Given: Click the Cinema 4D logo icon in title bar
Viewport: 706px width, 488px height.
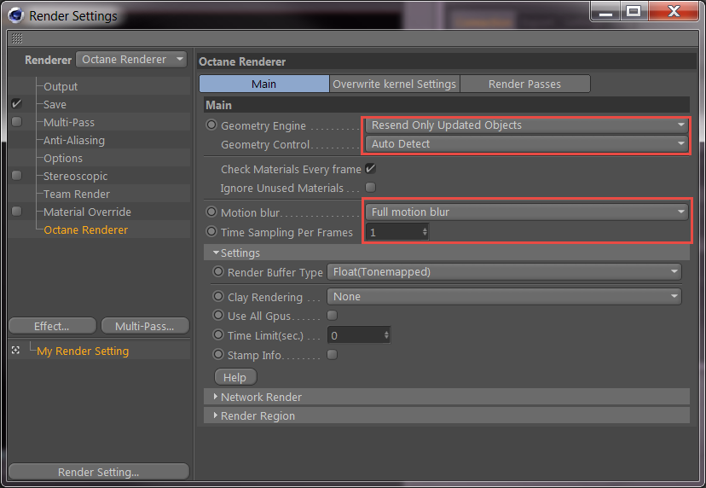Looking at the screenshot, I should [15, 15].
